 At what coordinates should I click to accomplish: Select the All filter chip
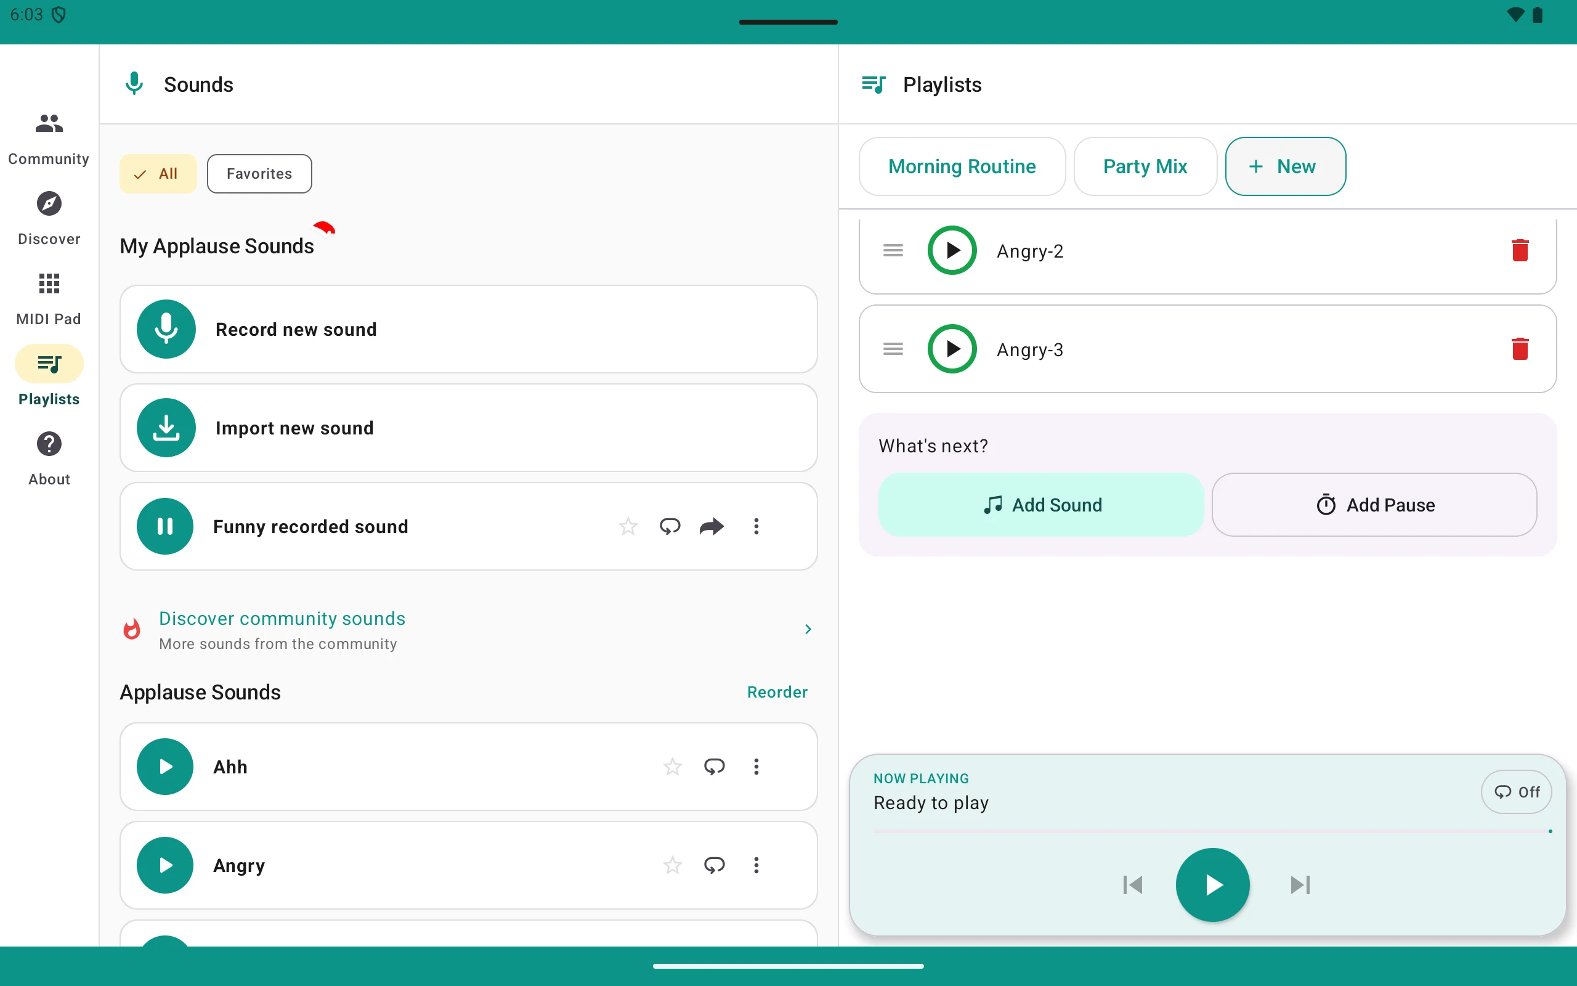(x=158, y=173)
